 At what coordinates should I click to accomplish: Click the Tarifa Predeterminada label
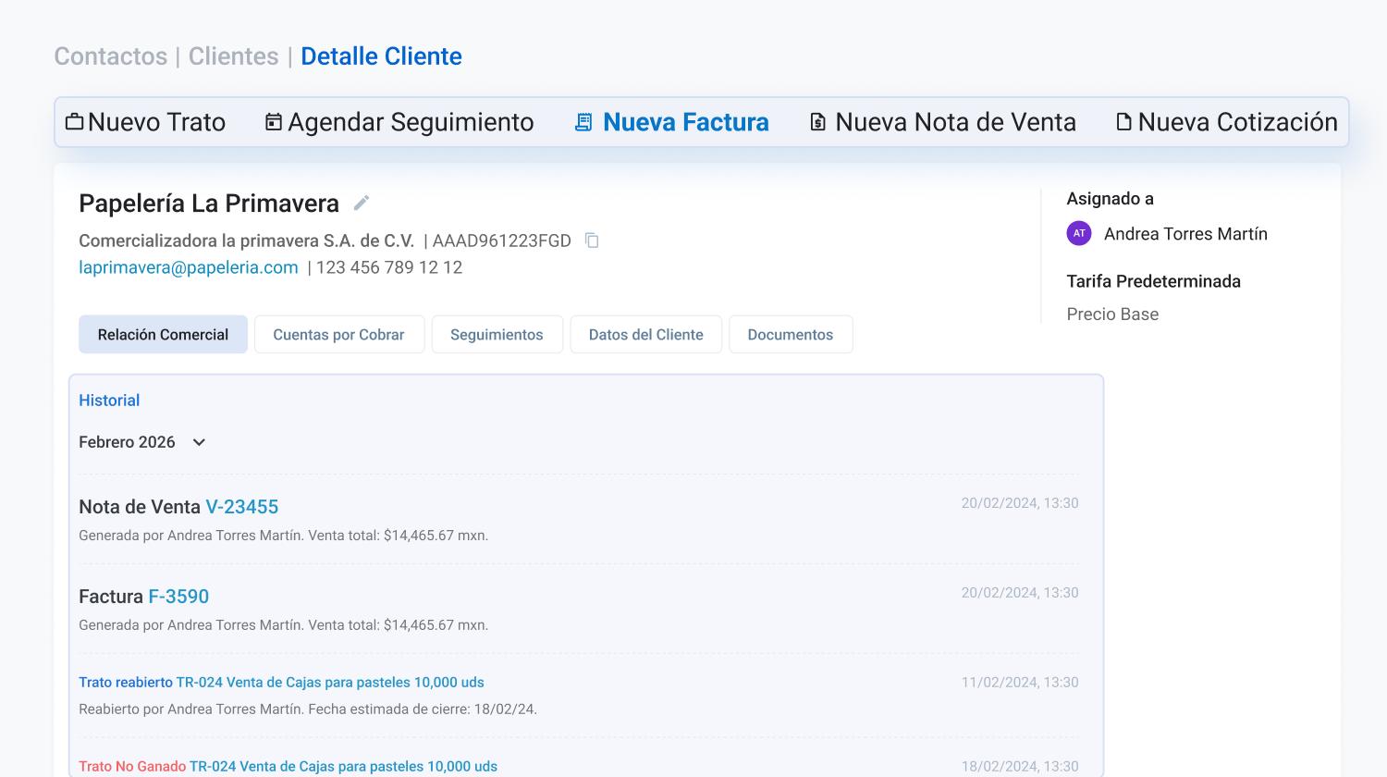1154,281
